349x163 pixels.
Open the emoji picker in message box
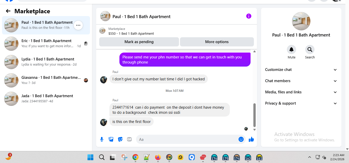tap(241, 139)
